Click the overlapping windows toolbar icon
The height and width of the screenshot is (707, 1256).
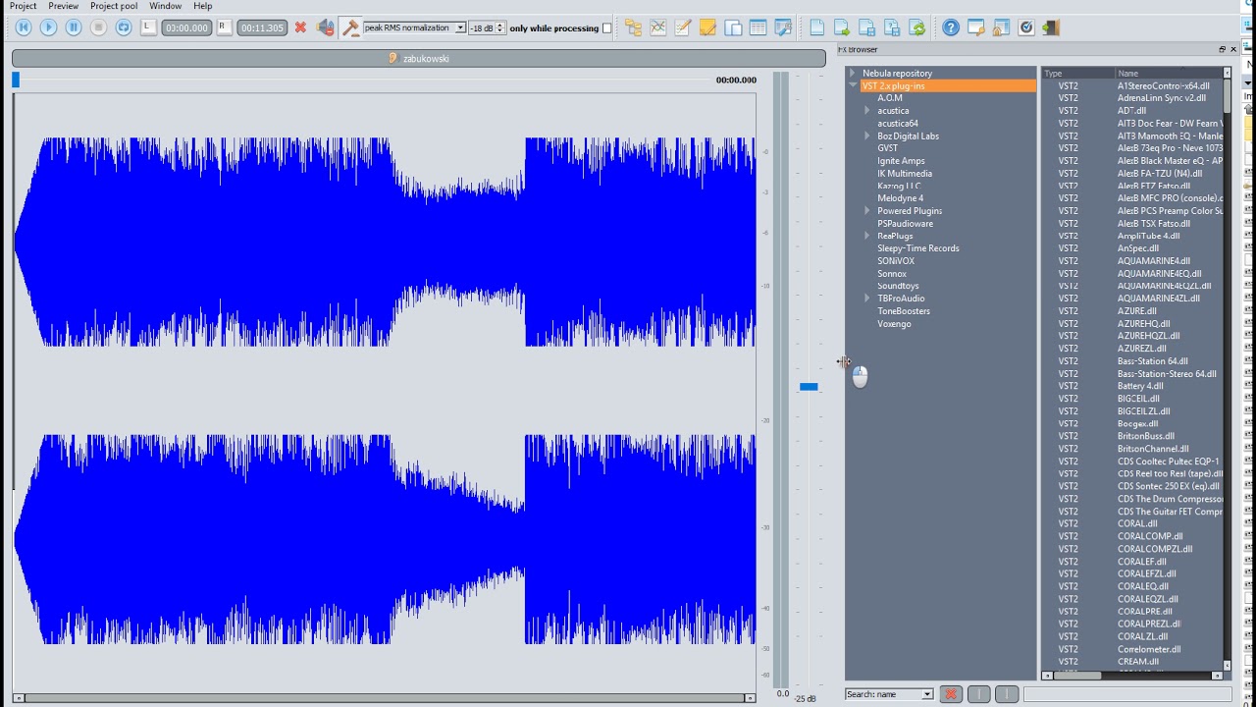(733, 27)
